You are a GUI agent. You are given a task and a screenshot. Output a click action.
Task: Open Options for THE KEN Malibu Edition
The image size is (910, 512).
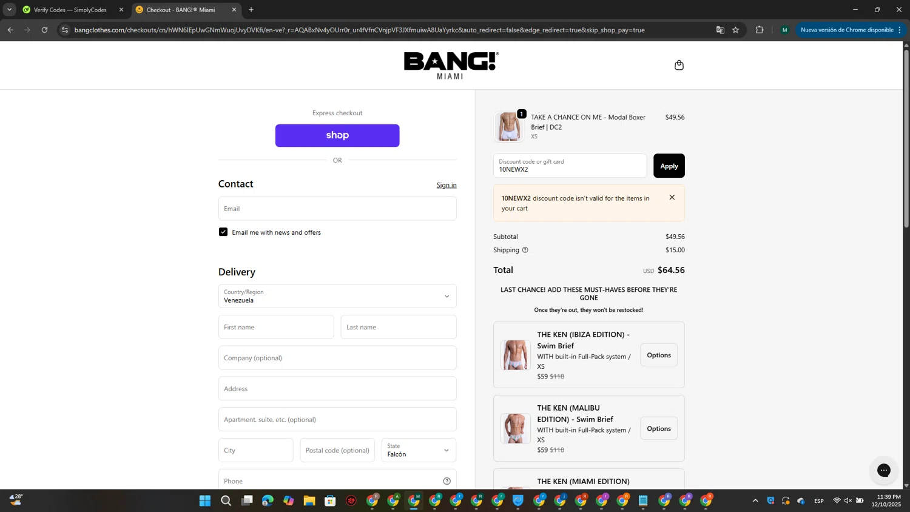659,428
